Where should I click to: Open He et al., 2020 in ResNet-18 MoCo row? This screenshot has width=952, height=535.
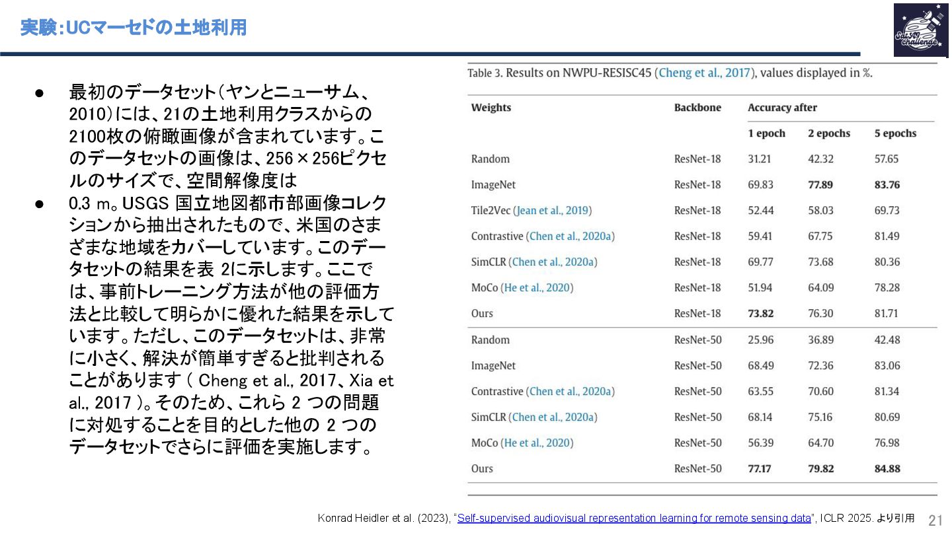click(x=537, y=288)
